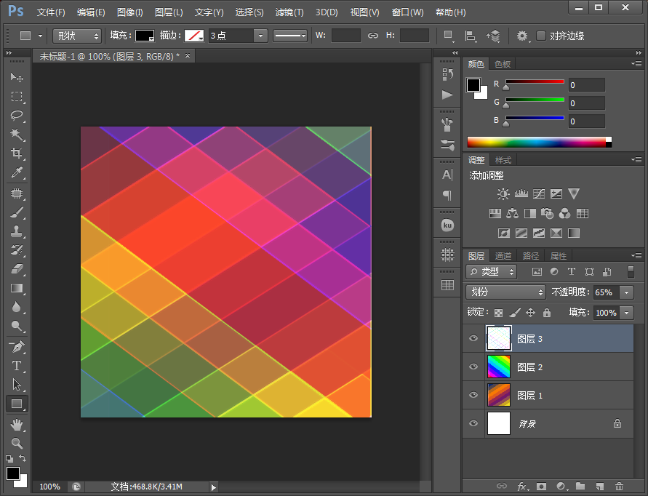Select the Lasso tool
The height and width of the screenshot is (496, 648).
pos(17,116)
